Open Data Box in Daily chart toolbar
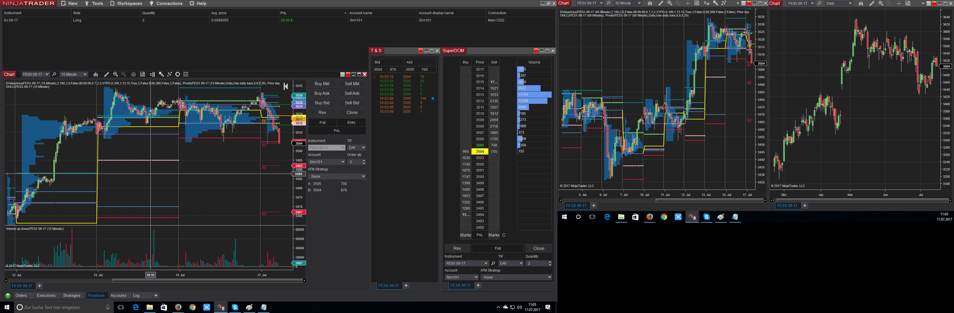 pos(908,3)
